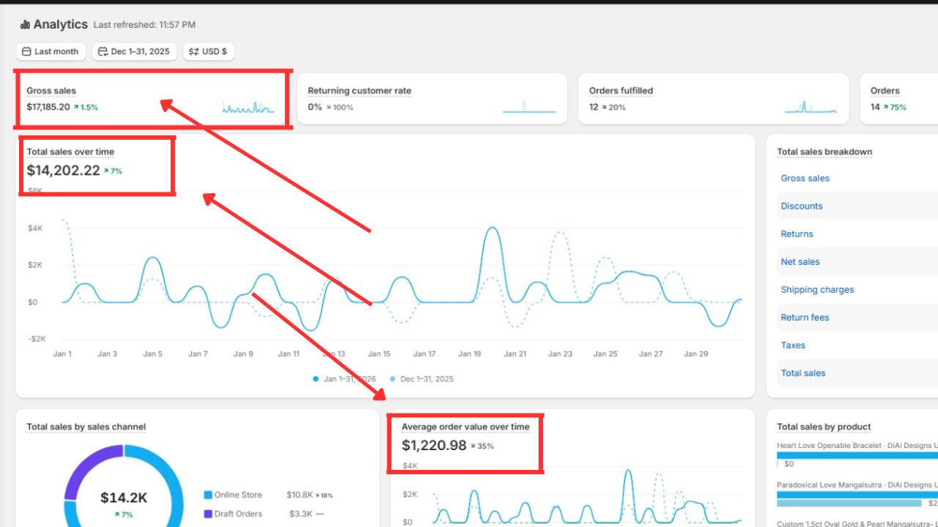The image size is (938, 527).
Task: Open the Orders metric card
Action: click(x=898, y=99)
